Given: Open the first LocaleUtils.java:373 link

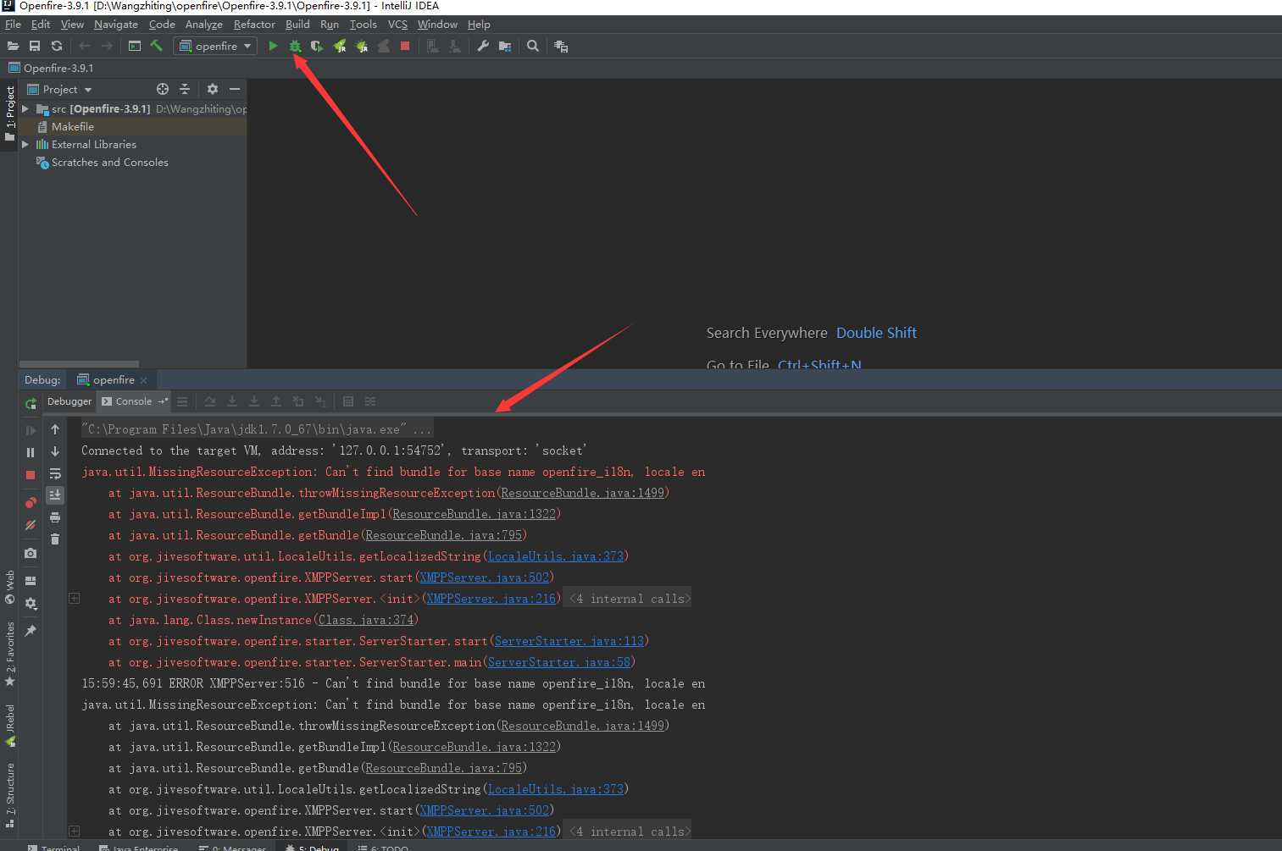Looking at the screenshot, I should pos(556,556).
